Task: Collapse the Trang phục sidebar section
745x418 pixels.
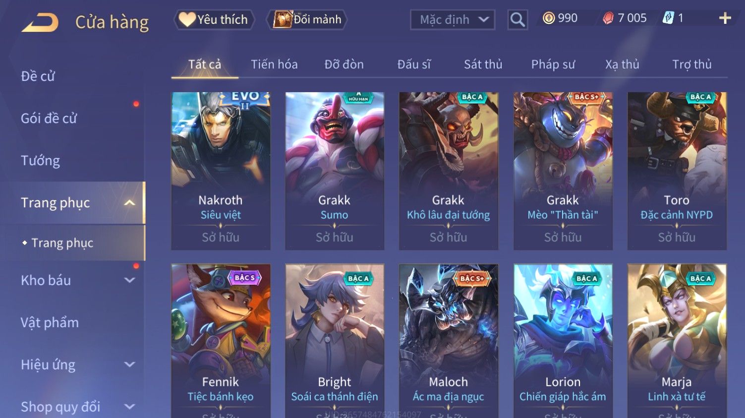Action: pos(129,203)
